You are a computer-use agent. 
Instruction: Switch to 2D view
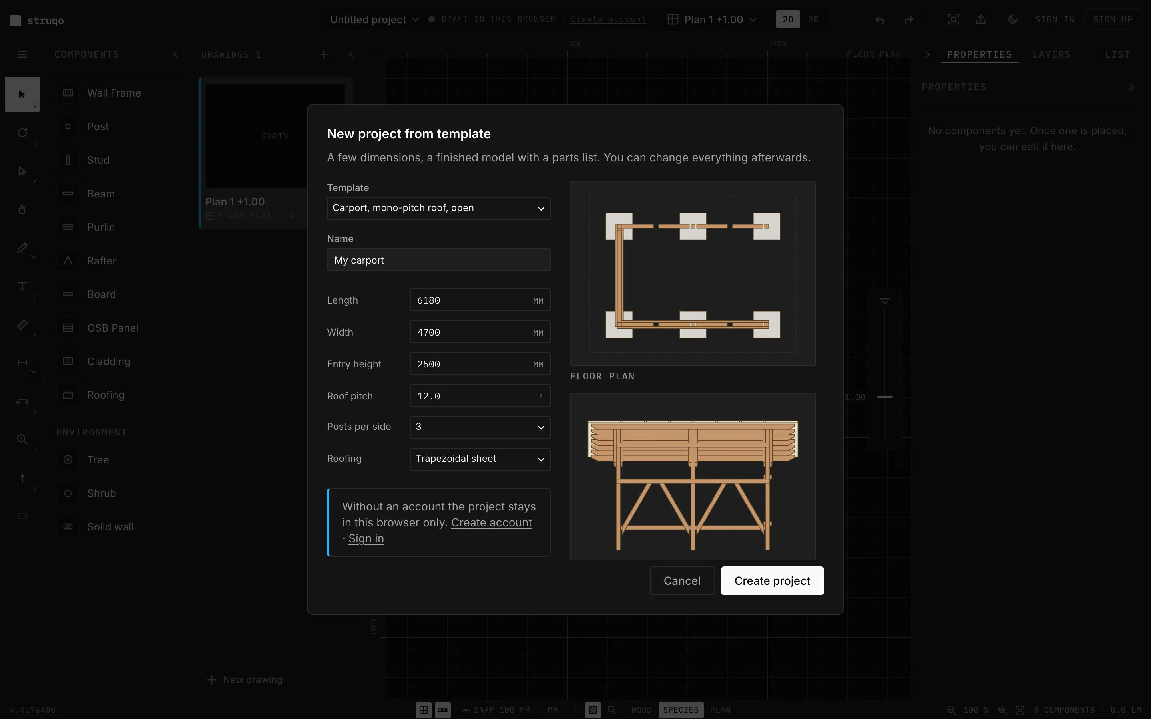788,20
